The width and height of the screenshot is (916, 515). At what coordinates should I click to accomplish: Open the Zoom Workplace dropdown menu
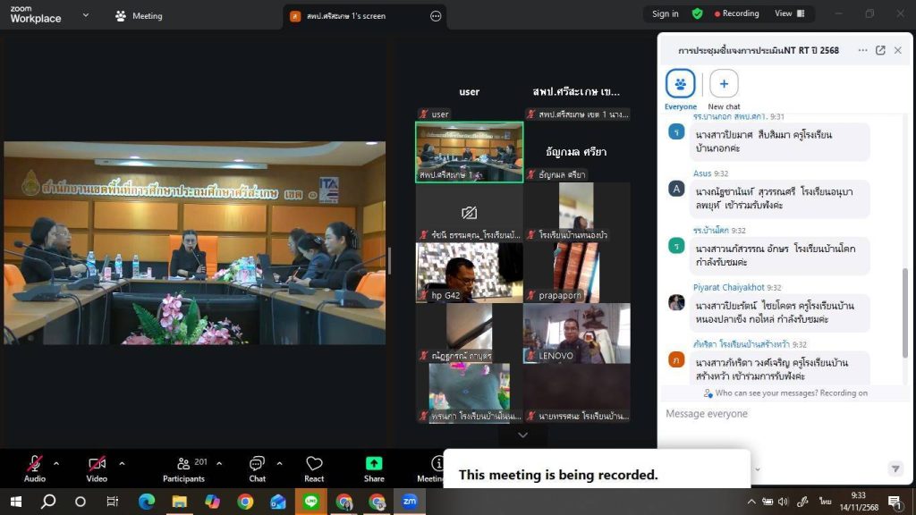(x=86, y=15)
